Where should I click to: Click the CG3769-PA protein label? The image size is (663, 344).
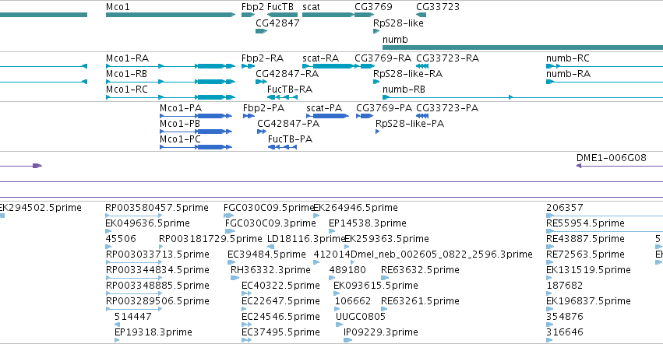[384, 107]
